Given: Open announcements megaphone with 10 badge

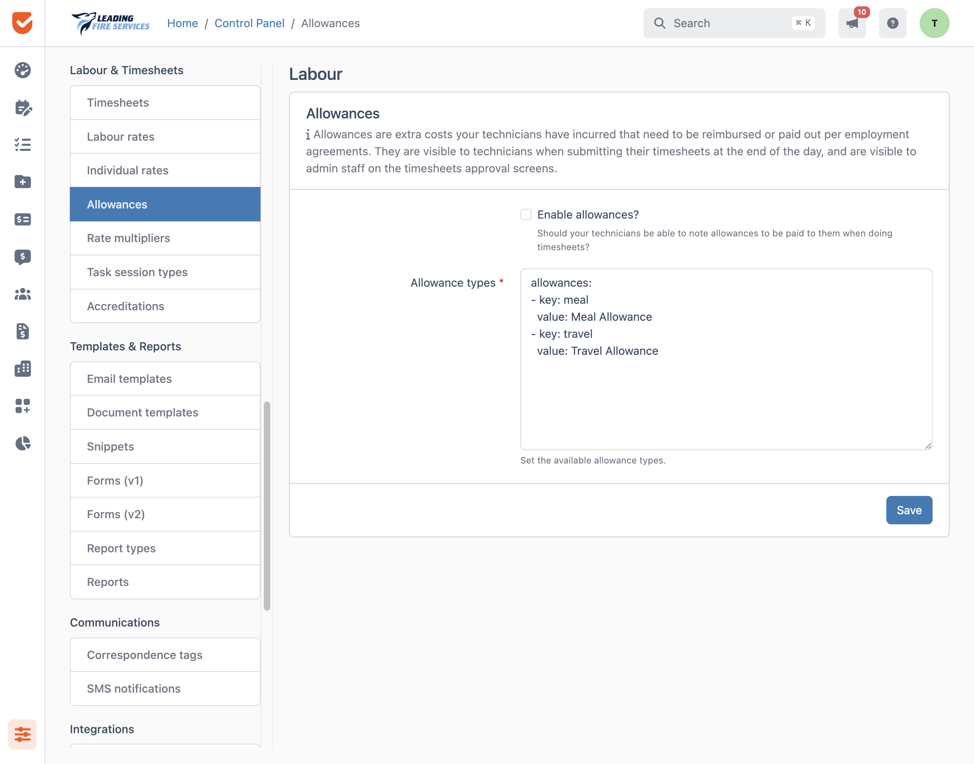Looking at the screenshot, I should click(852, 23).
